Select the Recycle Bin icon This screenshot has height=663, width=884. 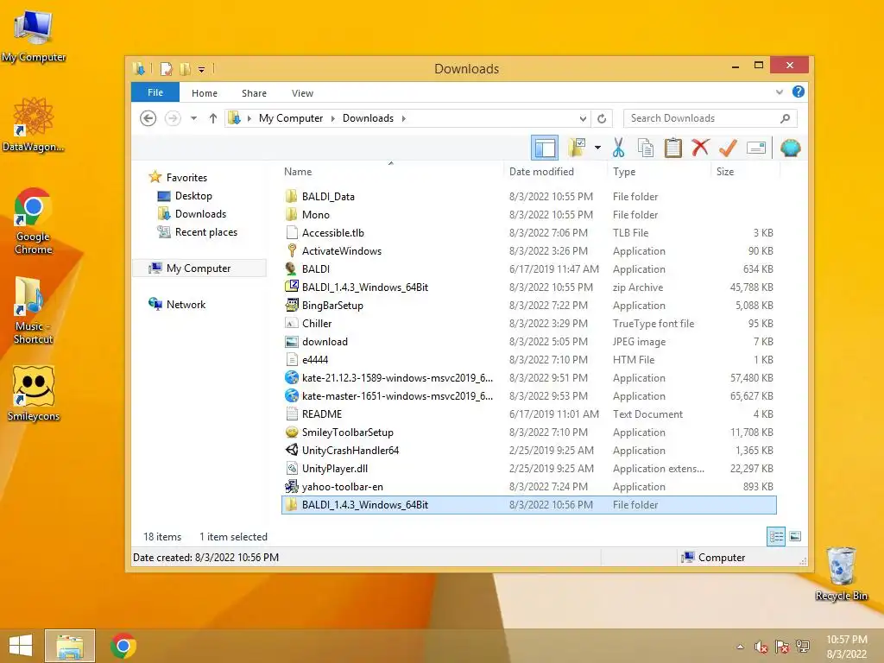(x=841, y=574)
